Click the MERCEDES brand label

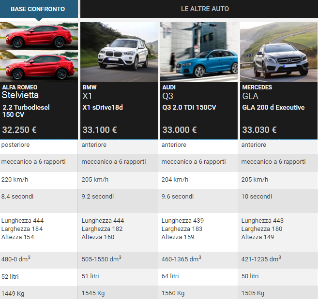(257, 87)
